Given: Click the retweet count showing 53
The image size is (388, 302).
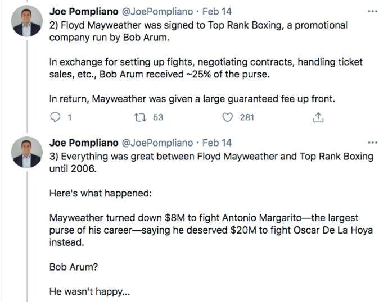Looking at the screenshot, I should (158, 117).
